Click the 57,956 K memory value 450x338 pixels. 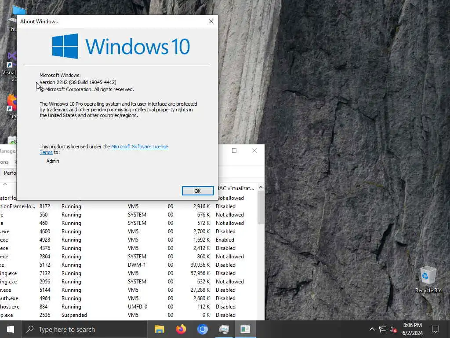(200, 273)
